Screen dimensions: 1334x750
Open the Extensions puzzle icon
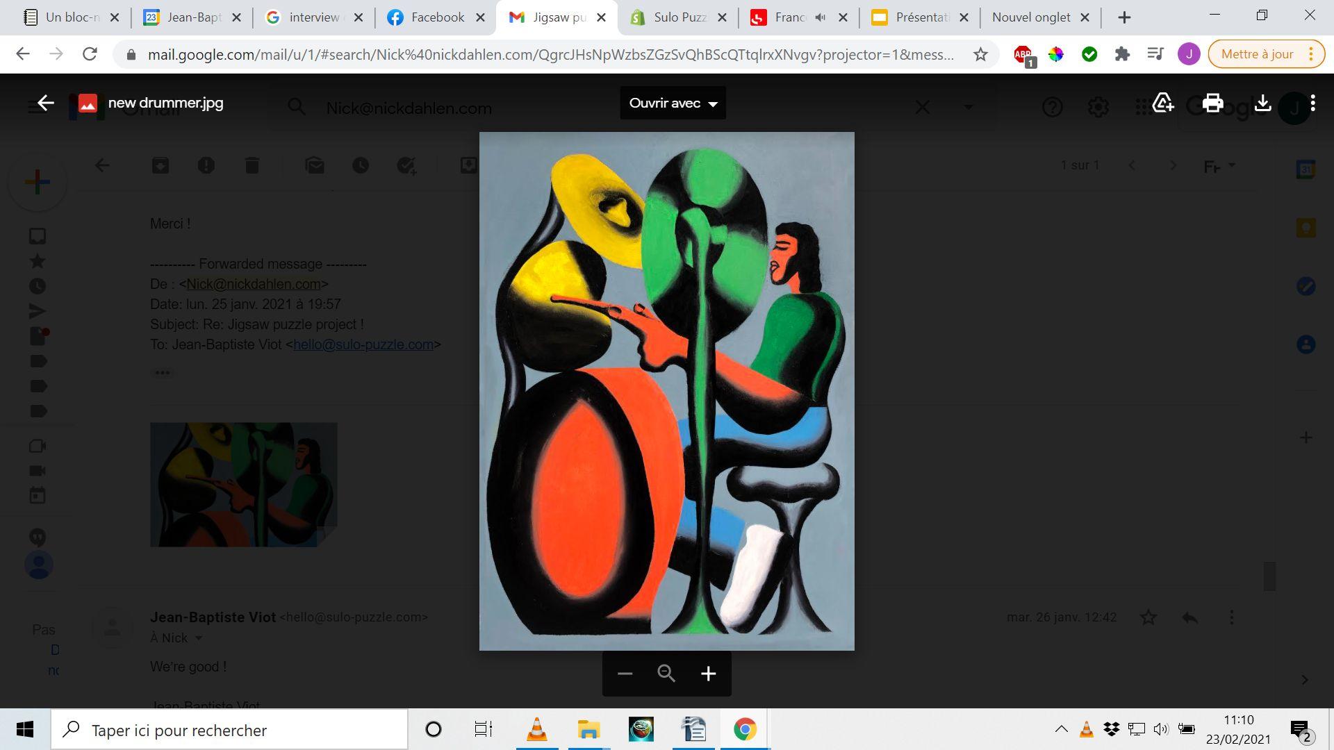[x=1122, y=54]
